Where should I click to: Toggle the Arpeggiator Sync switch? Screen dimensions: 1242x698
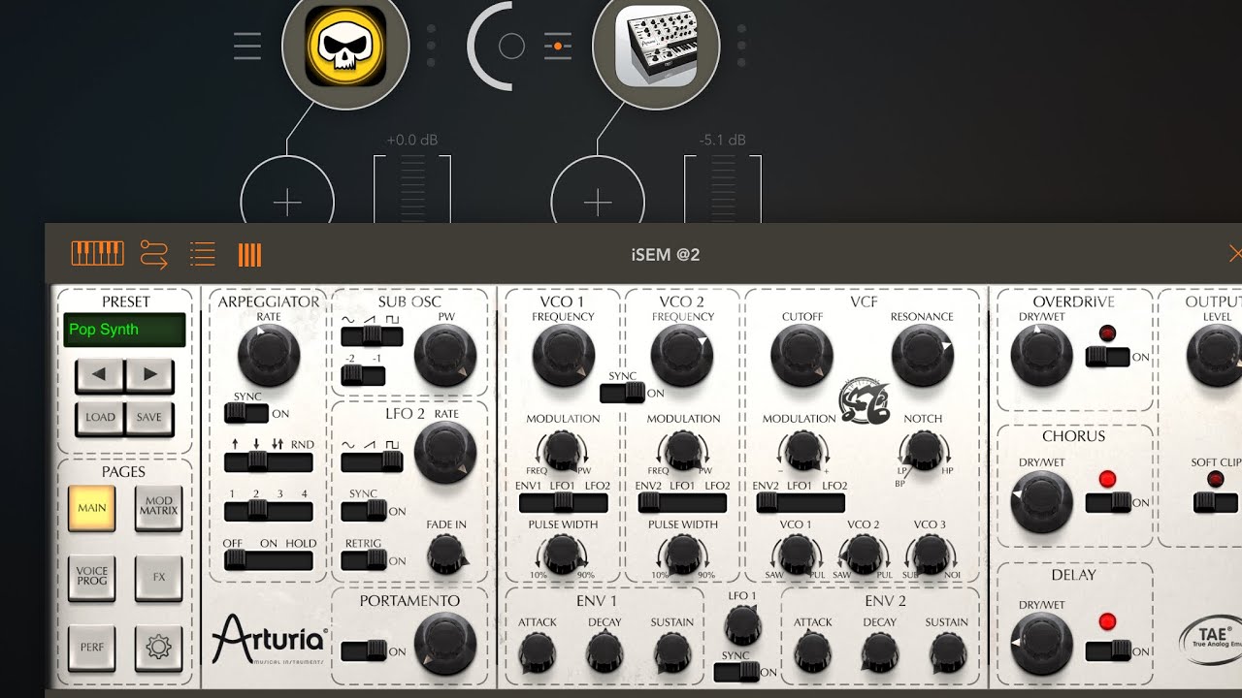245,413
